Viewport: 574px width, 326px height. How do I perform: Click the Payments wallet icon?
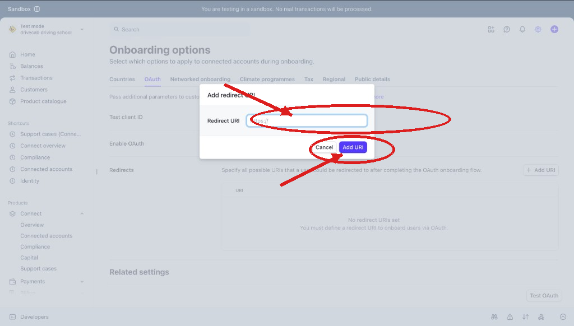tap(12, 281)
